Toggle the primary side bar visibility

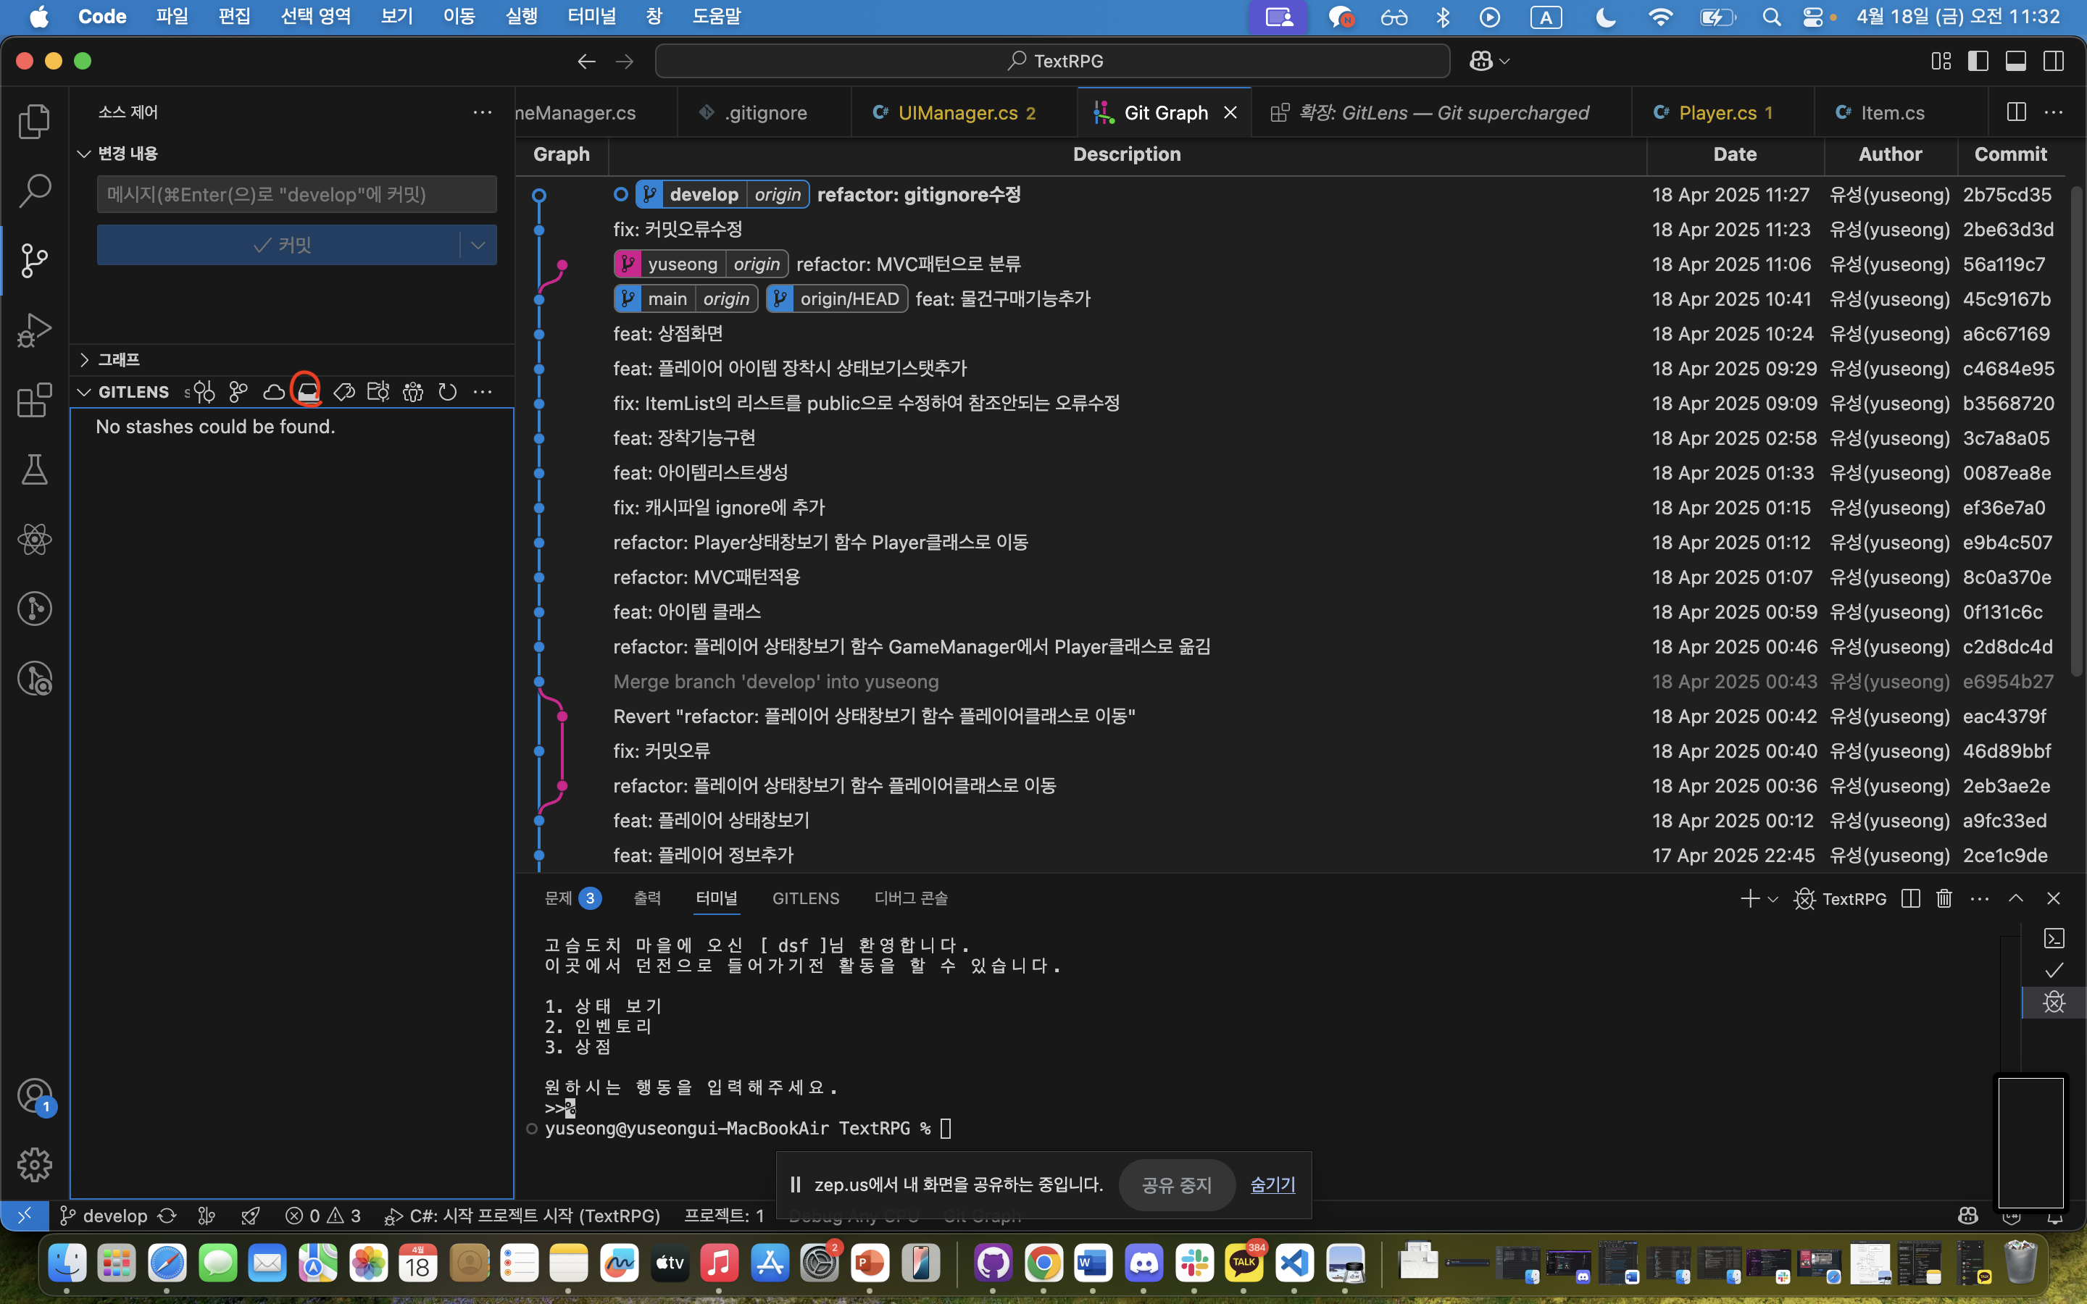tap(1978, 62)
